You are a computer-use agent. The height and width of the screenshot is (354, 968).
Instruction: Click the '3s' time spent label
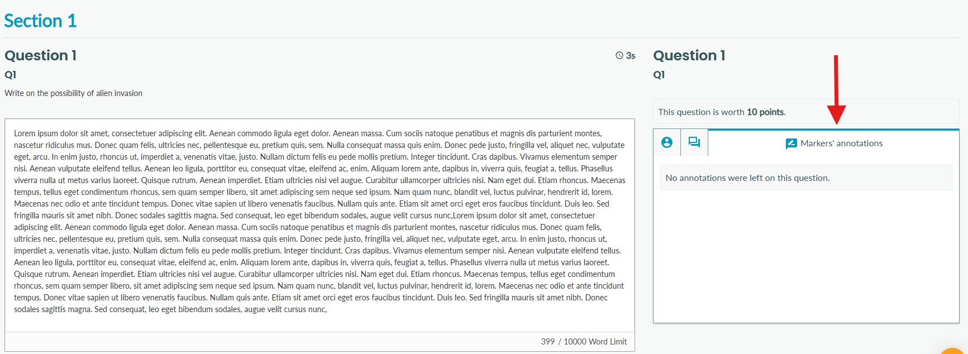631,55
